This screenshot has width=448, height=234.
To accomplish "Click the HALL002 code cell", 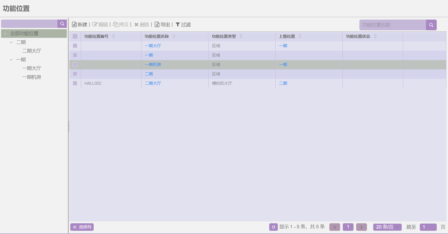I will point(93,83).
